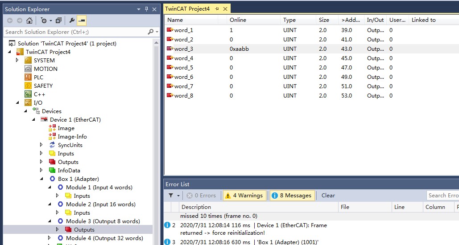Click the search magnifier icon in Solution Explorer
Image resolution: width=459 pixels, height=245 pixels.
point(150,32)
